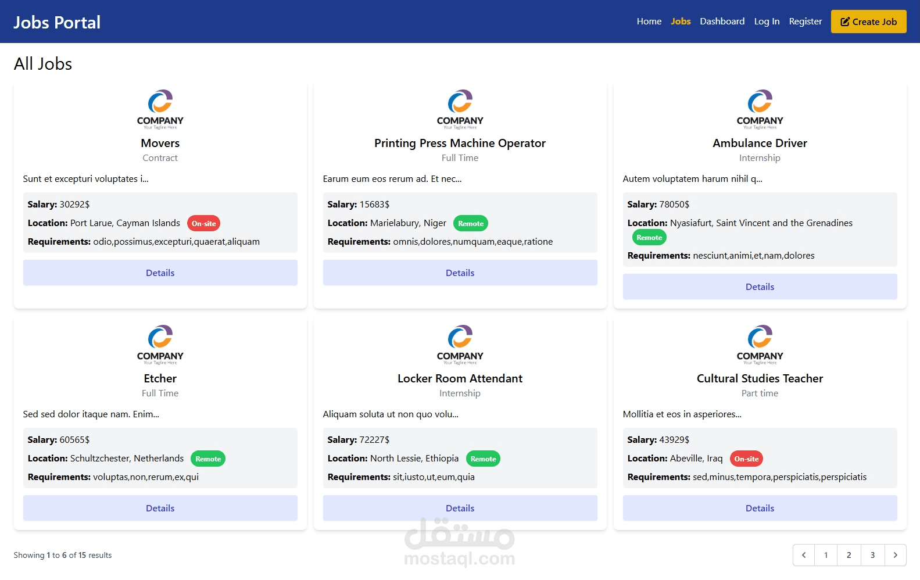Image resolution: width=920 pixels, height=580 pixels.
Task: Open the Create Job button
Action: [868, 22]
